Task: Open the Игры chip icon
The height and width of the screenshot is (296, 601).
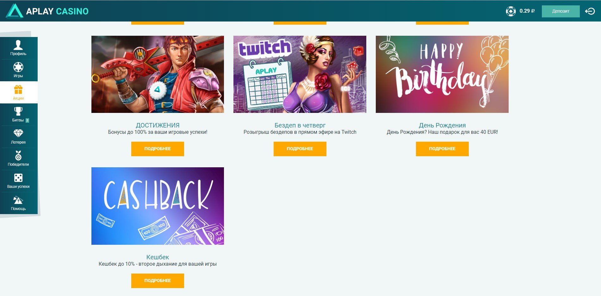Action: pyautogui.click(x=18, y=67)
